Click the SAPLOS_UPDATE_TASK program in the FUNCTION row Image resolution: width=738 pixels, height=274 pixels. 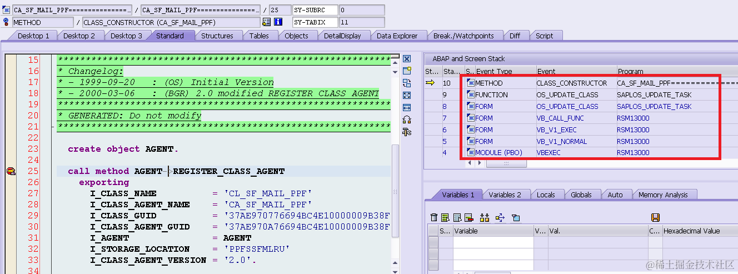click(654, 94)
